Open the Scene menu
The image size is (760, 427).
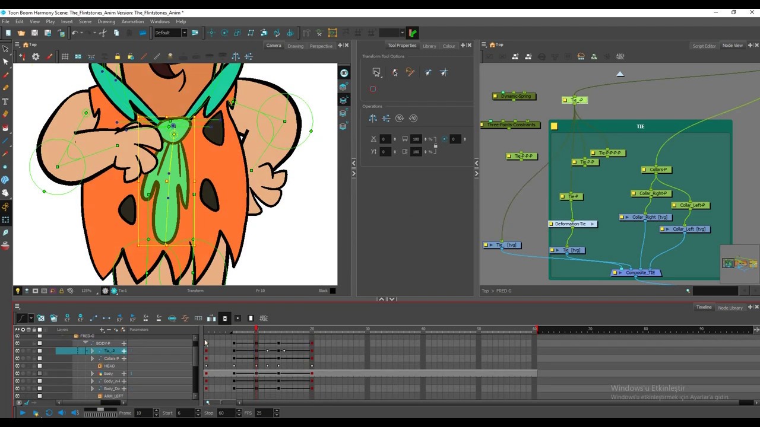click(x=85, y=21)
